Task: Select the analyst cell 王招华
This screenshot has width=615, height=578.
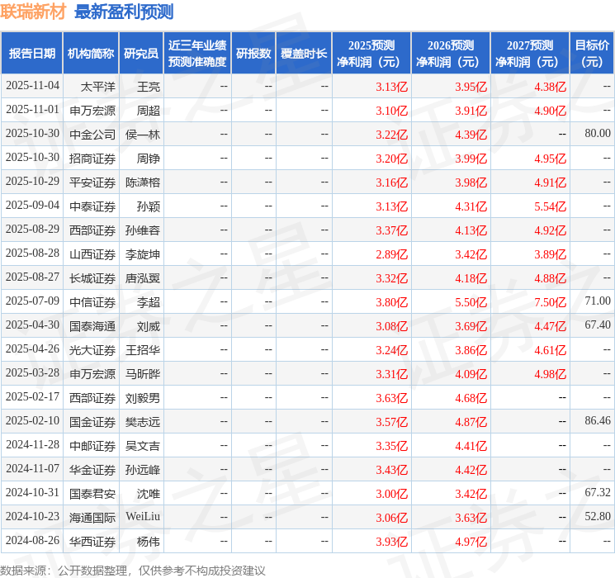Action: click(143, 350)
